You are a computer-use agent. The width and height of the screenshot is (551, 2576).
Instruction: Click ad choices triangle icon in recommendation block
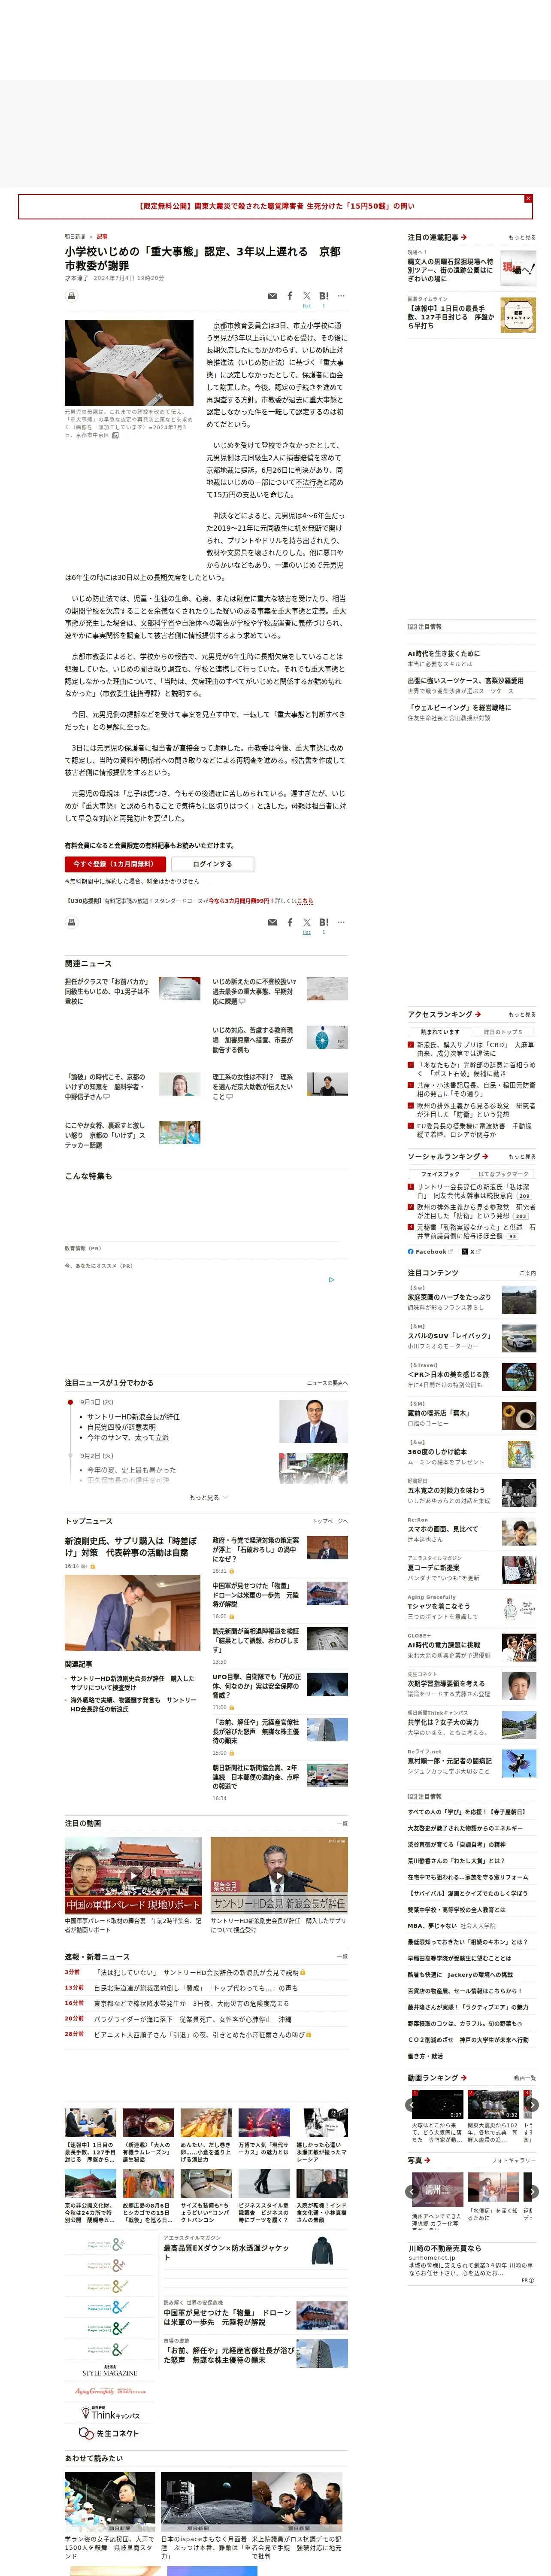coord(332,1279)
